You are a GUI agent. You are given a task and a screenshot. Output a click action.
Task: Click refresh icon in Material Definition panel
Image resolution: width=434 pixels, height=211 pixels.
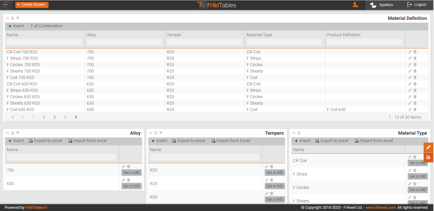13,18
